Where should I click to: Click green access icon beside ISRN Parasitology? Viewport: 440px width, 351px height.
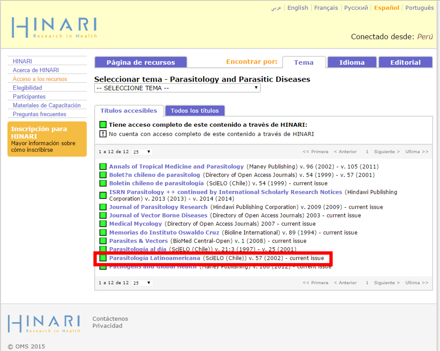coord(103,195)
